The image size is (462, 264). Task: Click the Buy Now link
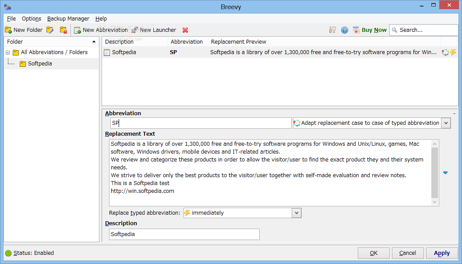tap(374, 30)
